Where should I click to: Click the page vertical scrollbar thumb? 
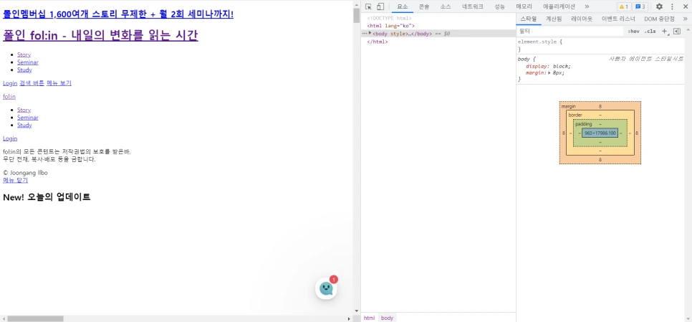pos(357,15)
